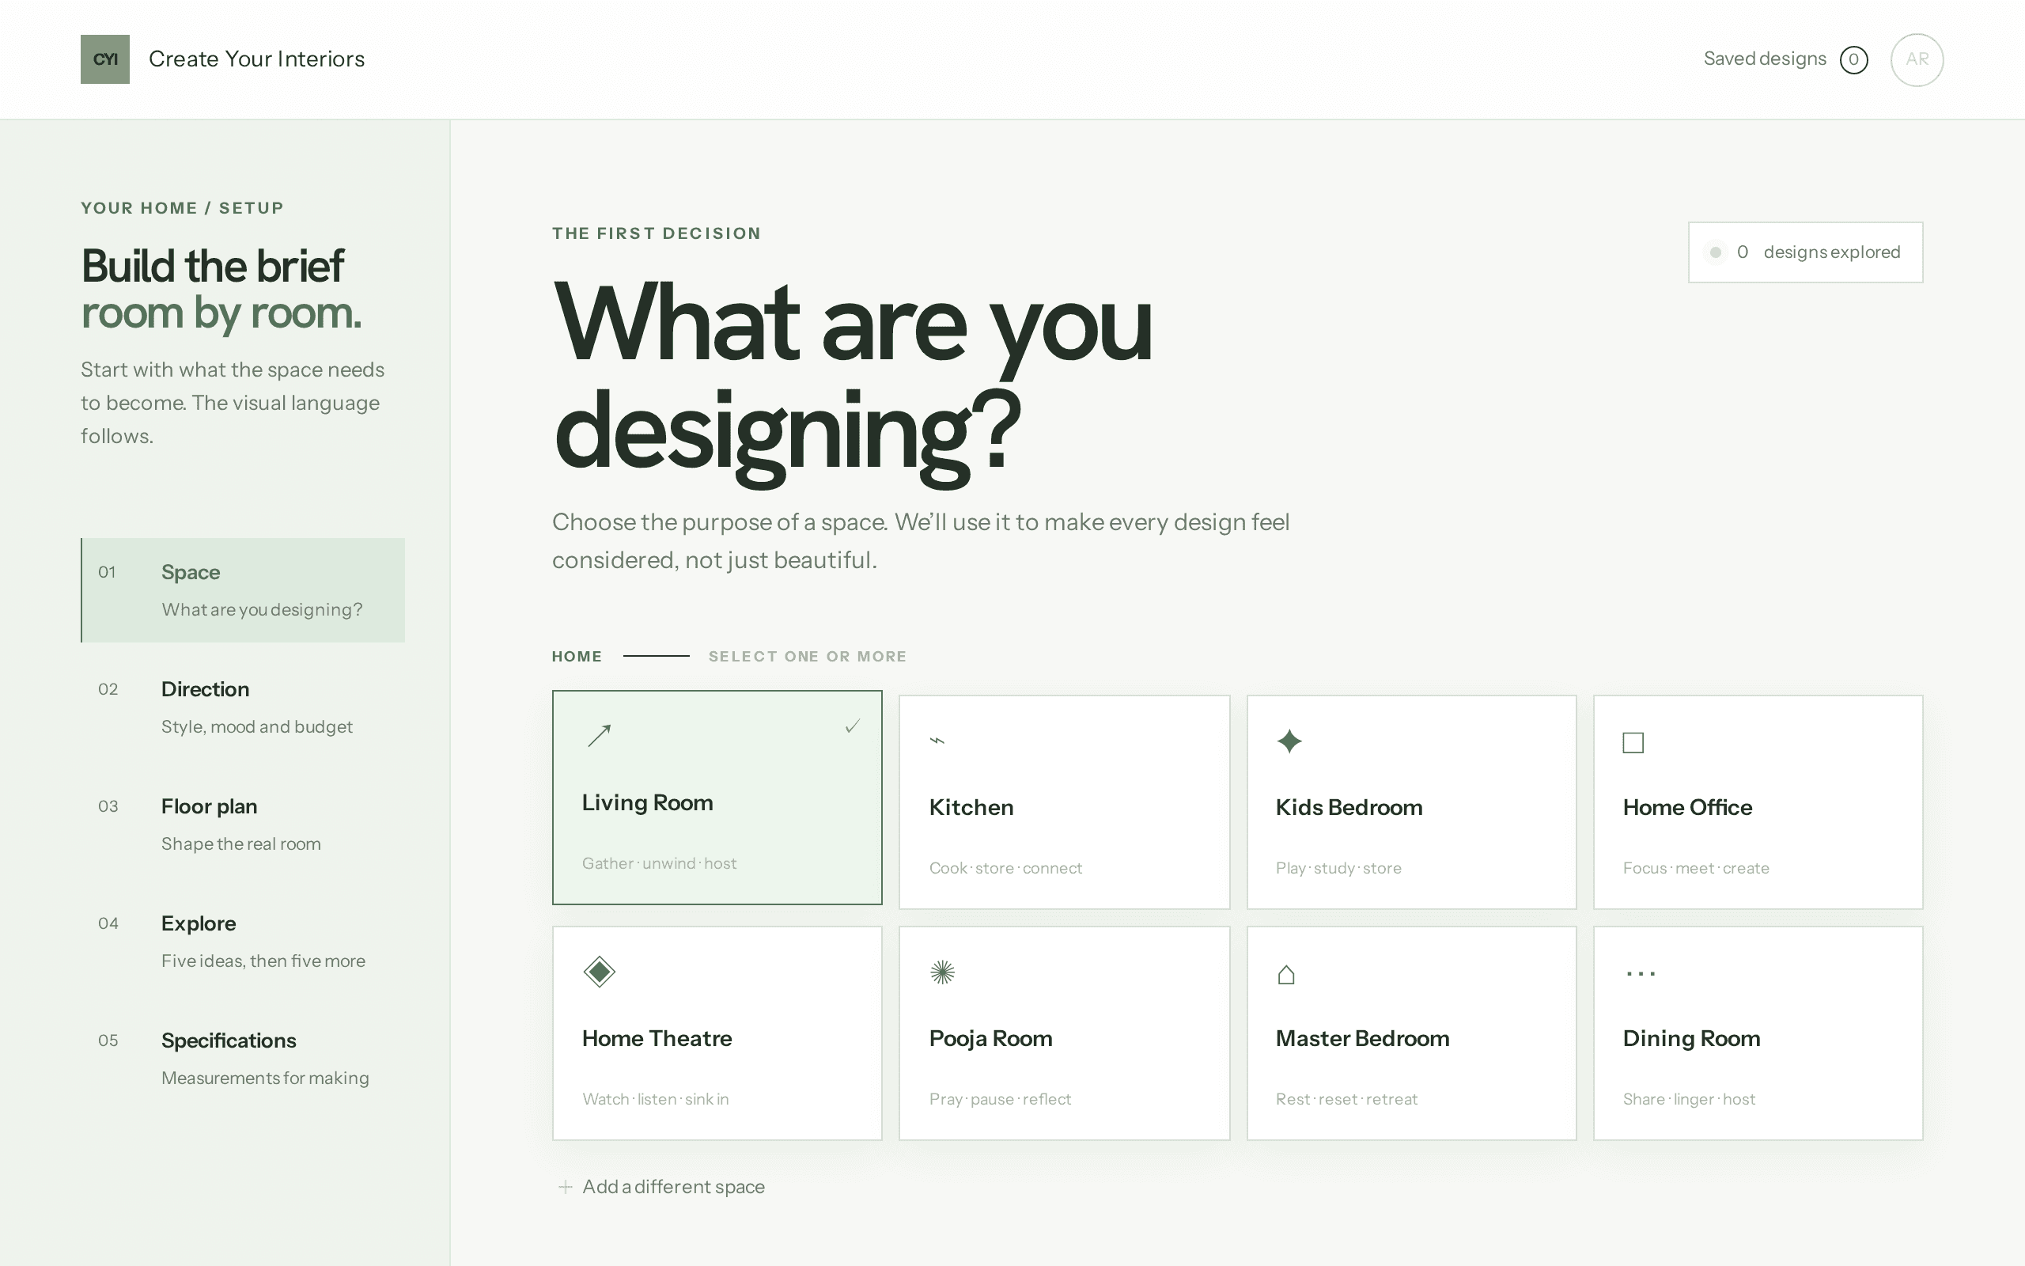Deselect the Living Room card title
This screenshot has width=2025, height=1266.
coord(648,802)
